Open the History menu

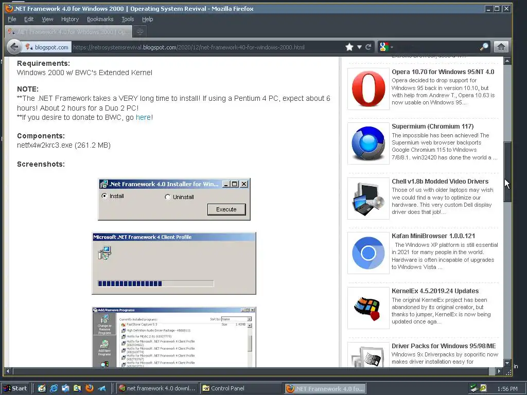tap(70, 19)
